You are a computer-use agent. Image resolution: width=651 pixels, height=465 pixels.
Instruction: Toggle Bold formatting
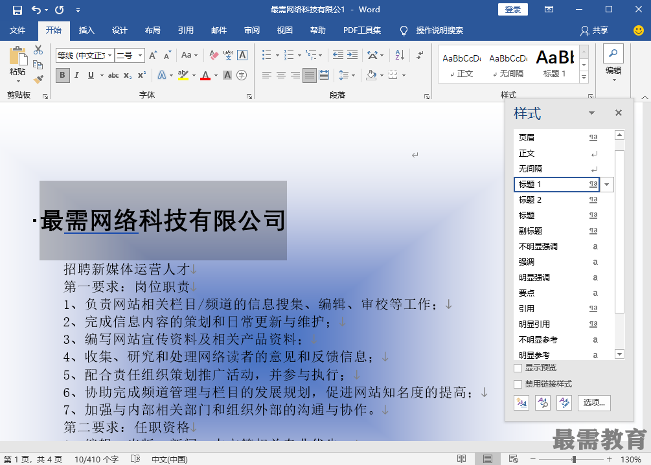[62, 75]
